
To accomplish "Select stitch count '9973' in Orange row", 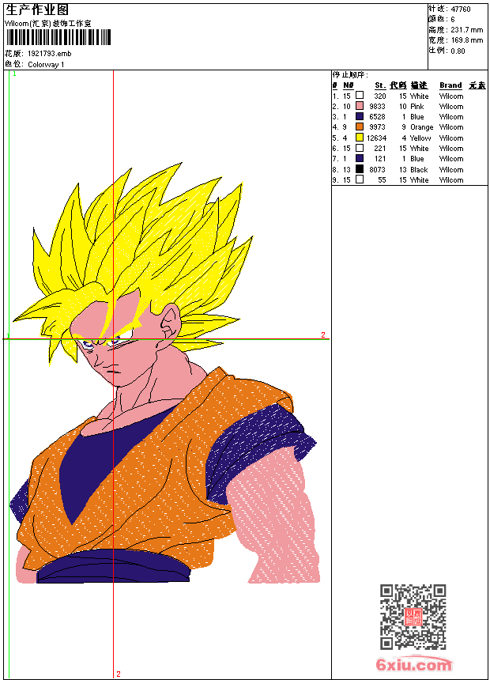I will (377, 127).
